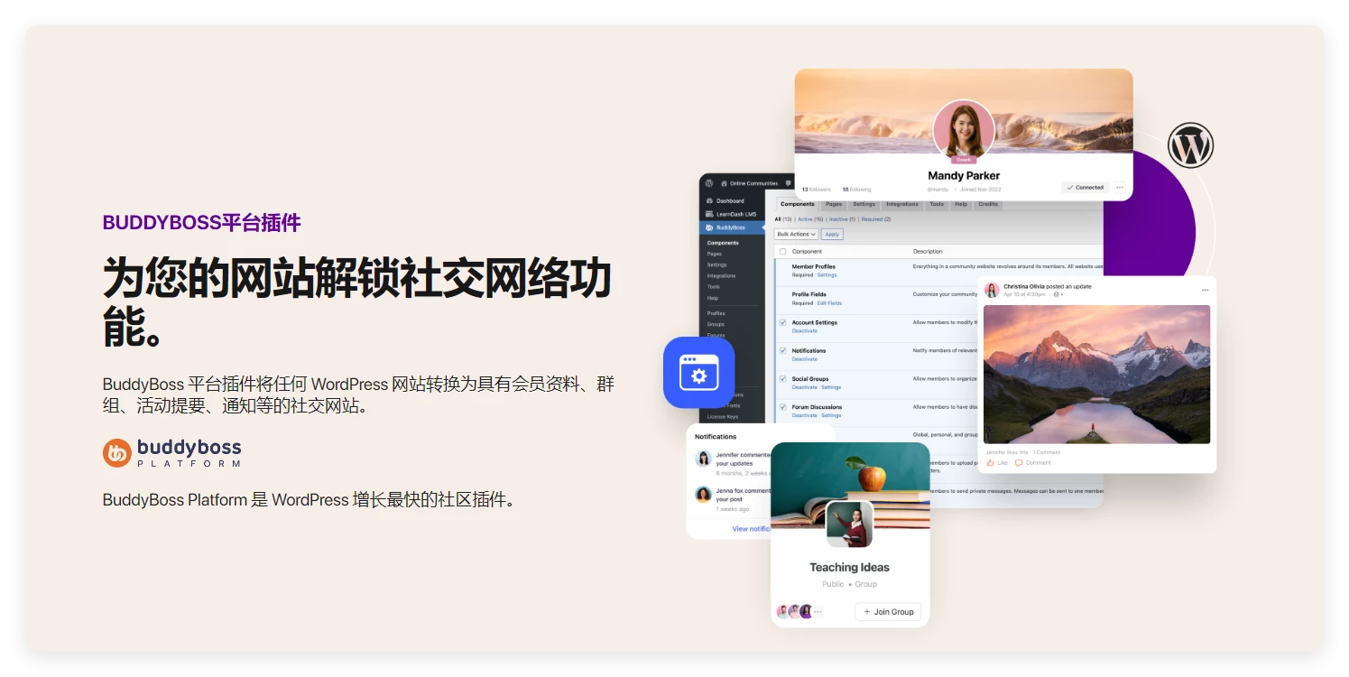Deactivate the Notifications component

pyautogui.click(x=805, y=358)
